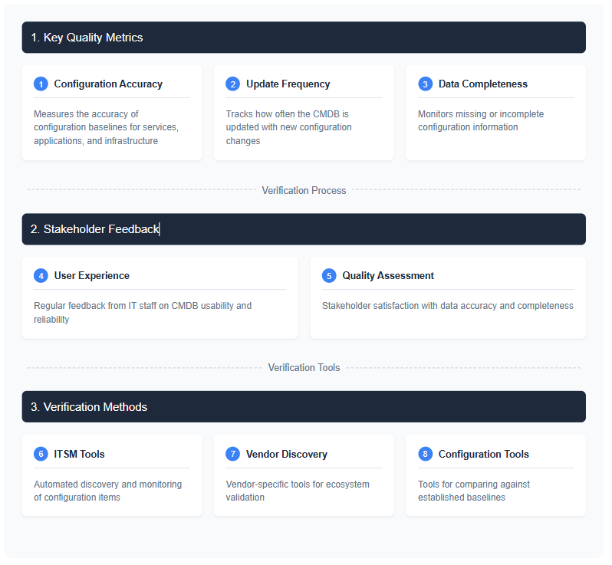Select the User Experience card title
This screenshot has height=565, width=612.
[x=91, y=276]
